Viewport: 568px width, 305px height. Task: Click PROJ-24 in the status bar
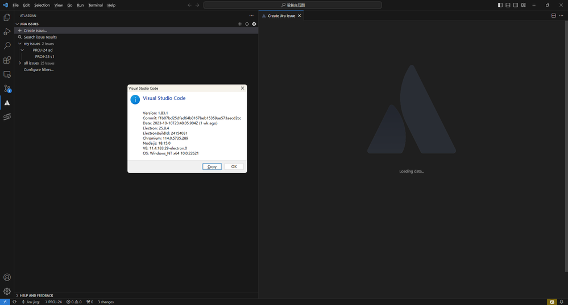coord(53,302)
